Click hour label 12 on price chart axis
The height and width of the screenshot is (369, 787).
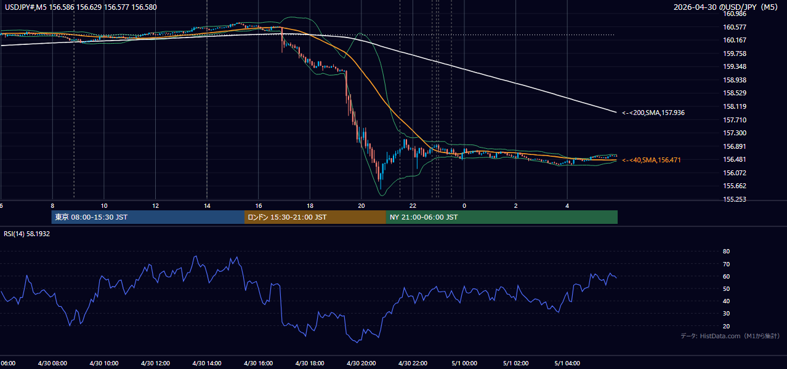click(x=156, y=205)
